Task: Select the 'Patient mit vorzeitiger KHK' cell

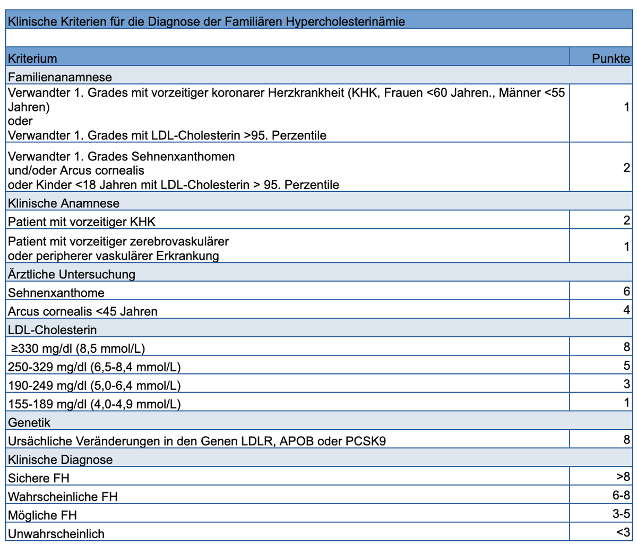Action: [82, 222]
